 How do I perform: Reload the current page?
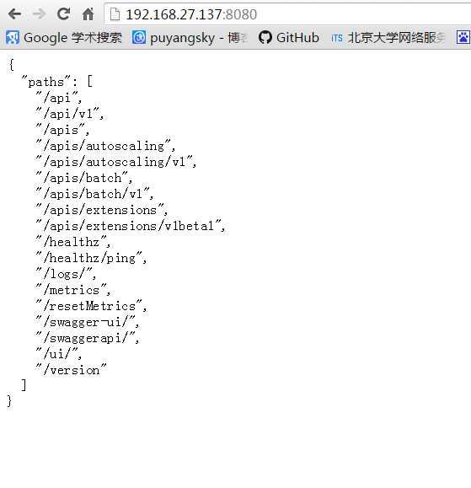click(x=63, y=14)
